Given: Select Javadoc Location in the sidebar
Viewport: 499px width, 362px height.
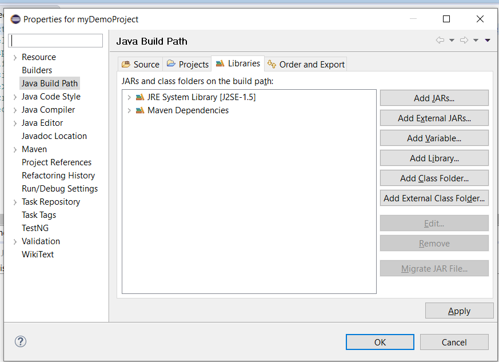Looking at the screenshot, I should 54,136.
